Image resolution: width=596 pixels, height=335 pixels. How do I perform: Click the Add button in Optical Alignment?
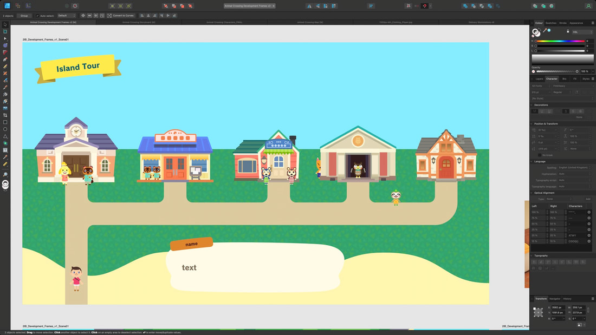588,199
